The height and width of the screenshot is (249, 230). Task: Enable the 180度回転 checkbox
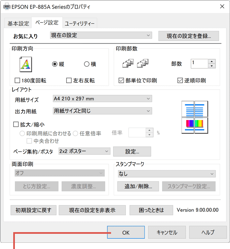click(x=17, y=80)
